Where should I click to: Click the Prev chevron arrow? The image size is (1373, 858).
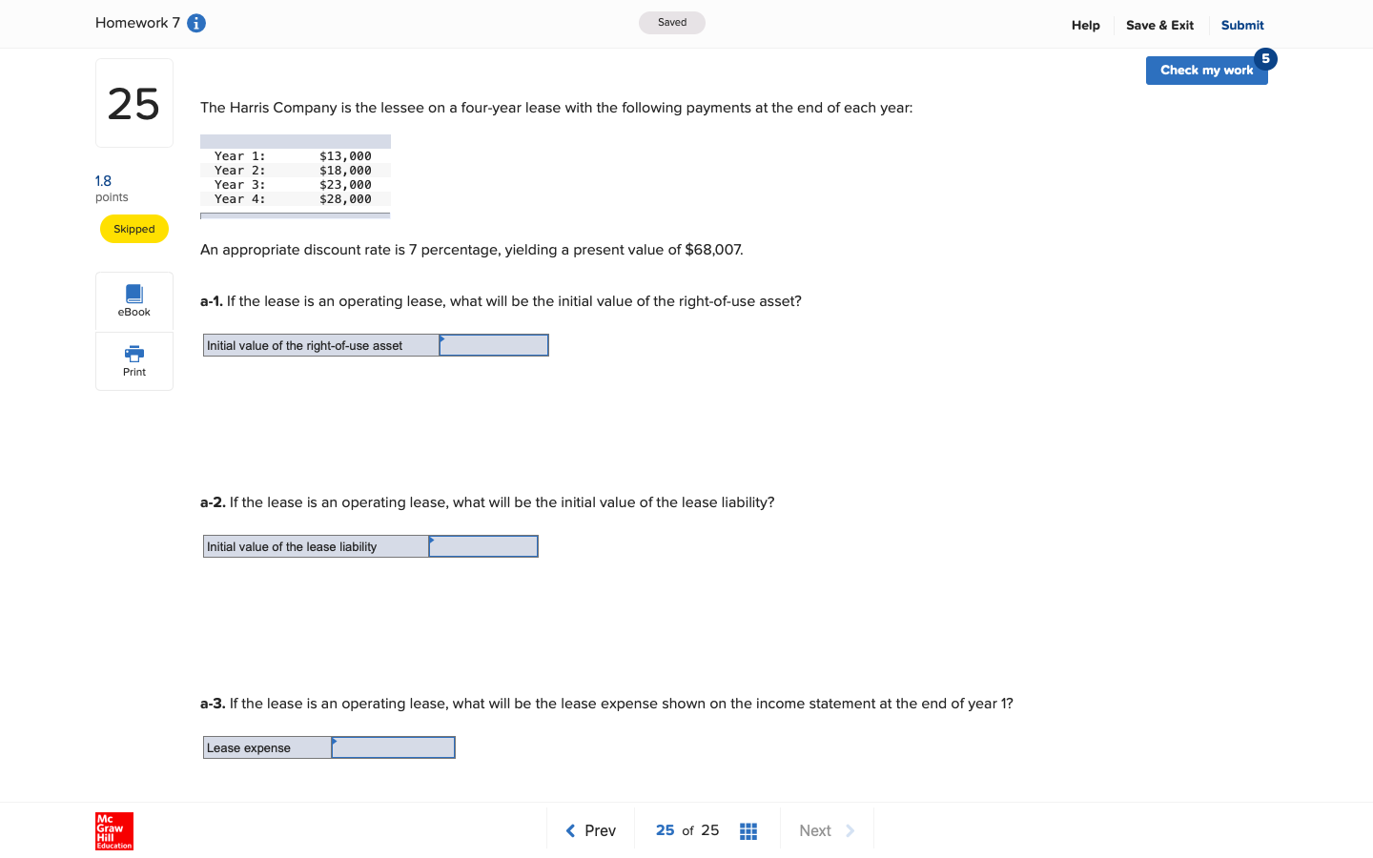coord(570,830)
